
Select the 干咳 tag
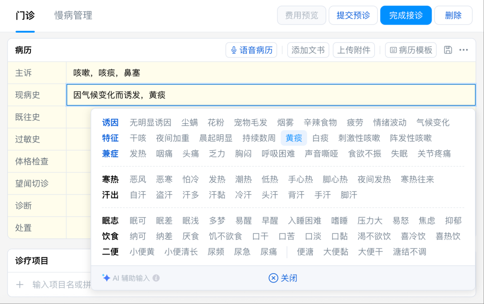138,138
